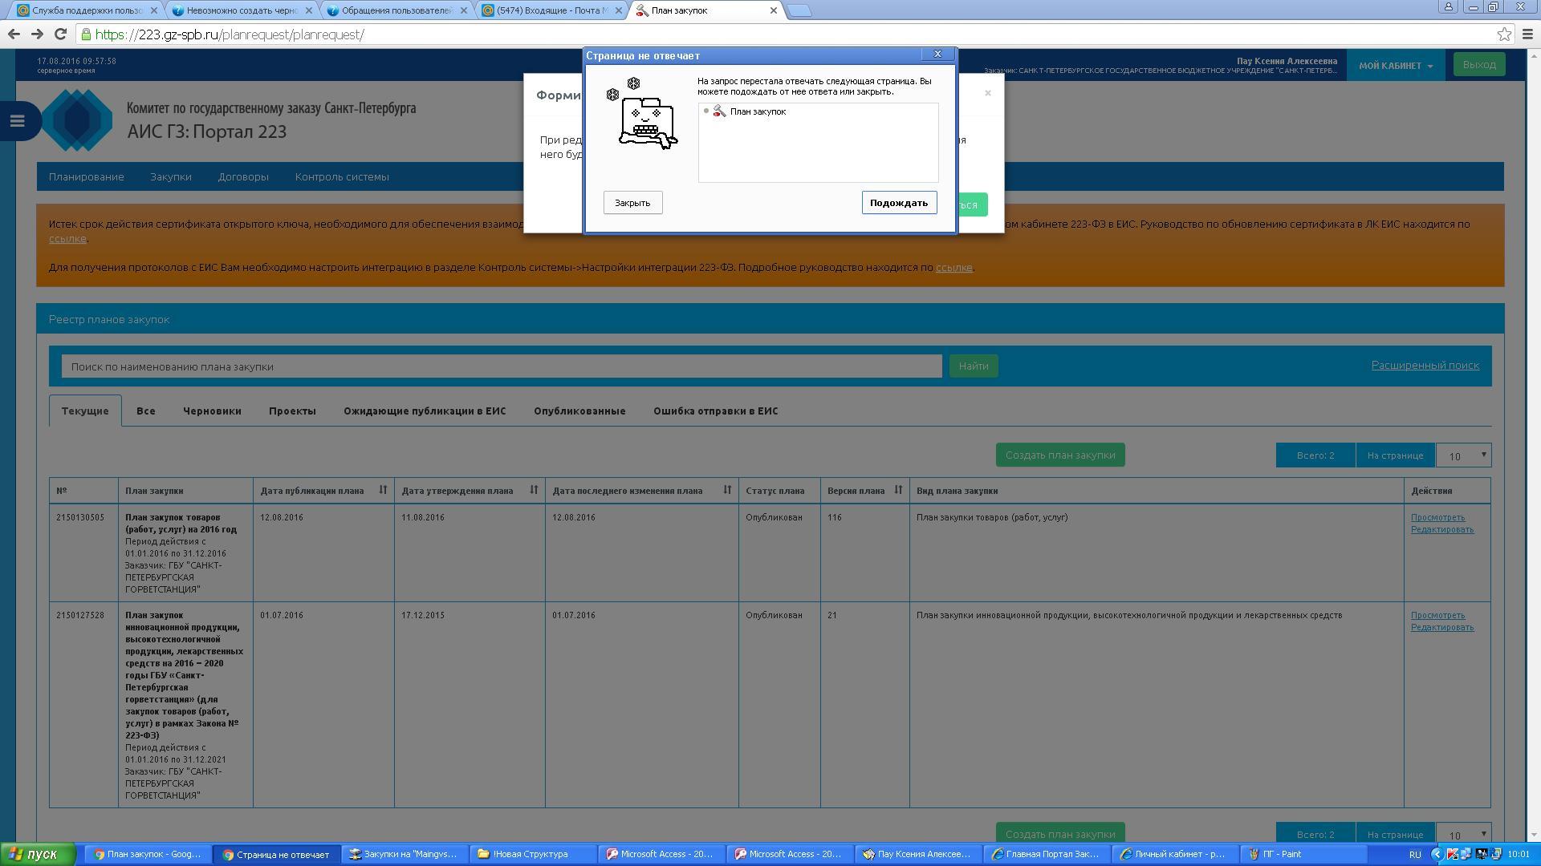The image size is (1541, 866).
Task: Open the Расширенный поиск link
Action: [x=1425, y=365]
